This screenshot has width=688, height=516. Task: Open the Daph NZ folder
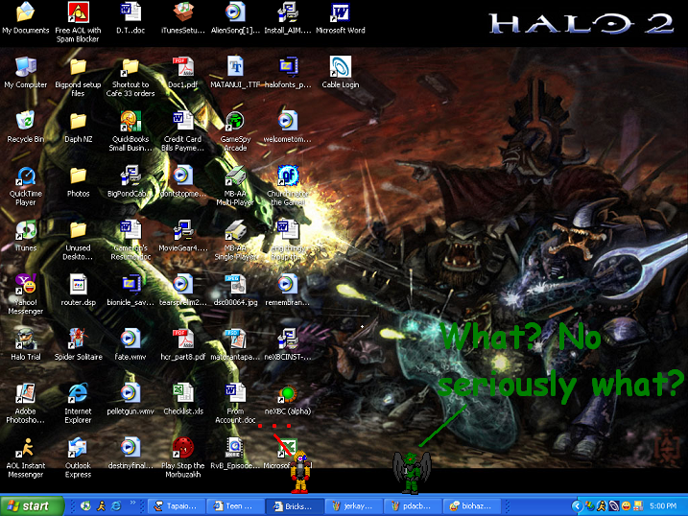(x=78, y=121)
